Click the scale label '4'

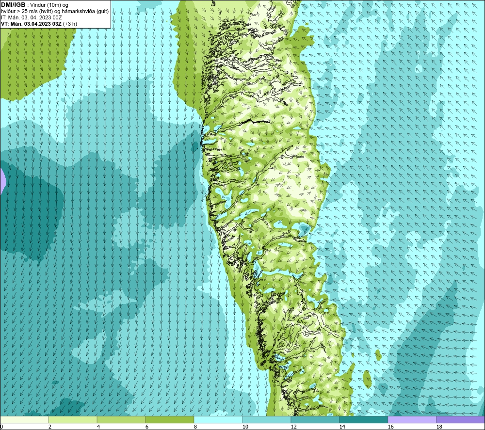click(x=98, y=427)
